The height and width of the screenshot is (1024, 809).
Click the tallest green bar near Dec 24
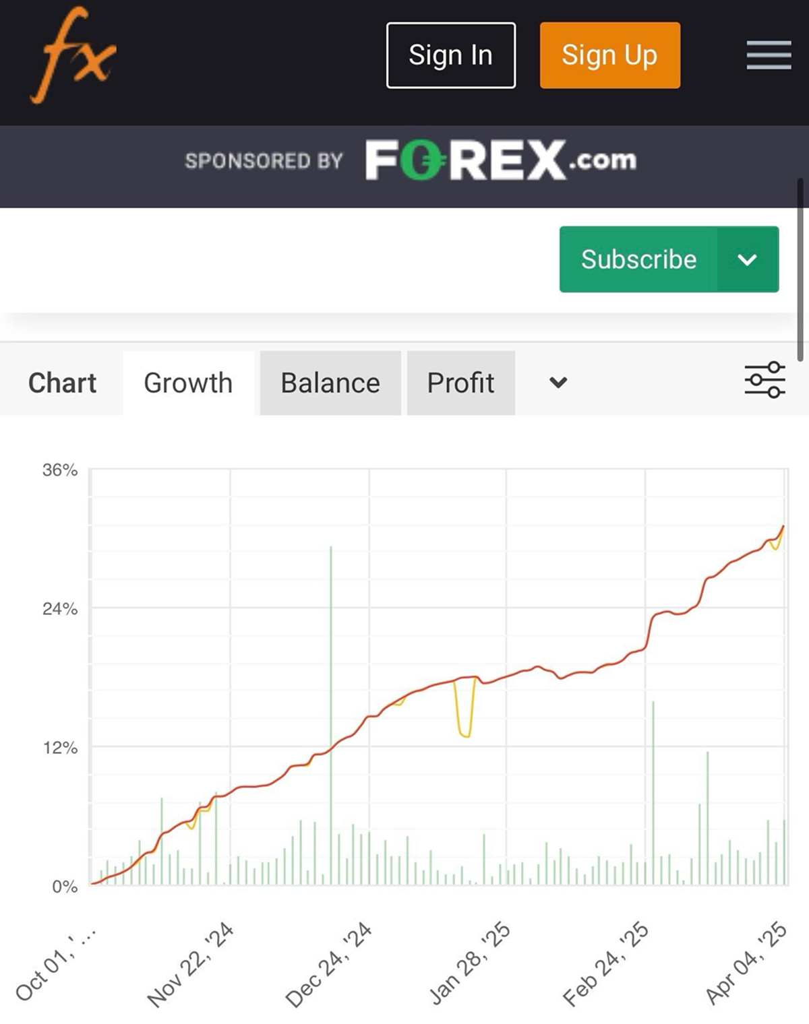[x=331, y=714]
